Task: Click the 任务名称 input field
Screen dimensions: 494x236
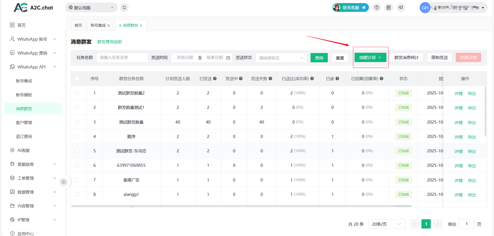Action: point(122,58)
